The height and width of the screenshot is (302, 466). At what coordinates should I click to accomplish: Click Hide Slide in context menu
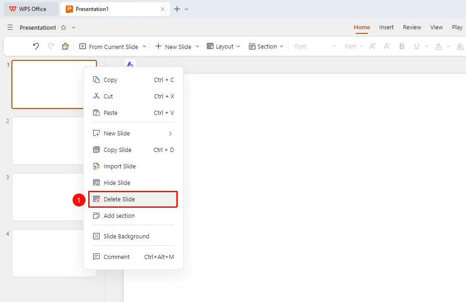click(x=133, y=183)
